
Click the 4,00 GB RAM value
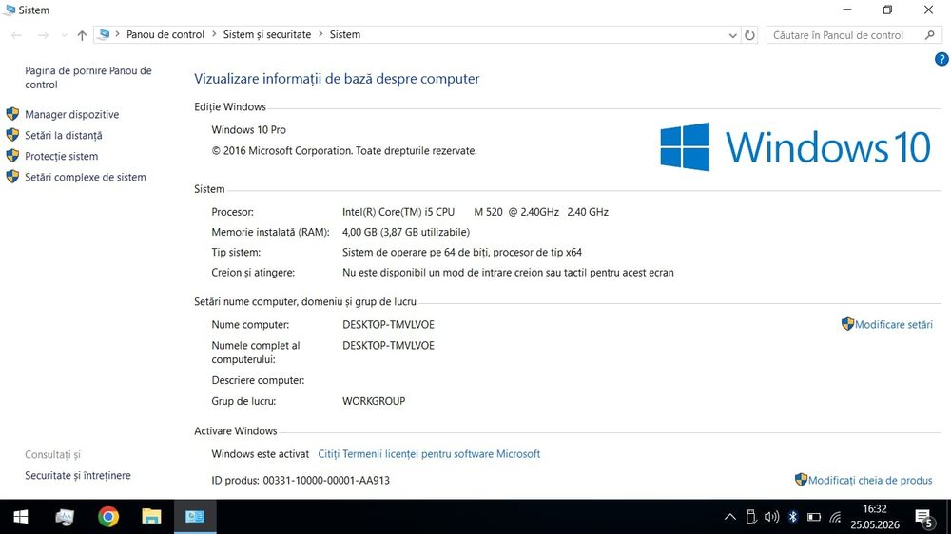pyautogui.click(x=406, y=232)
